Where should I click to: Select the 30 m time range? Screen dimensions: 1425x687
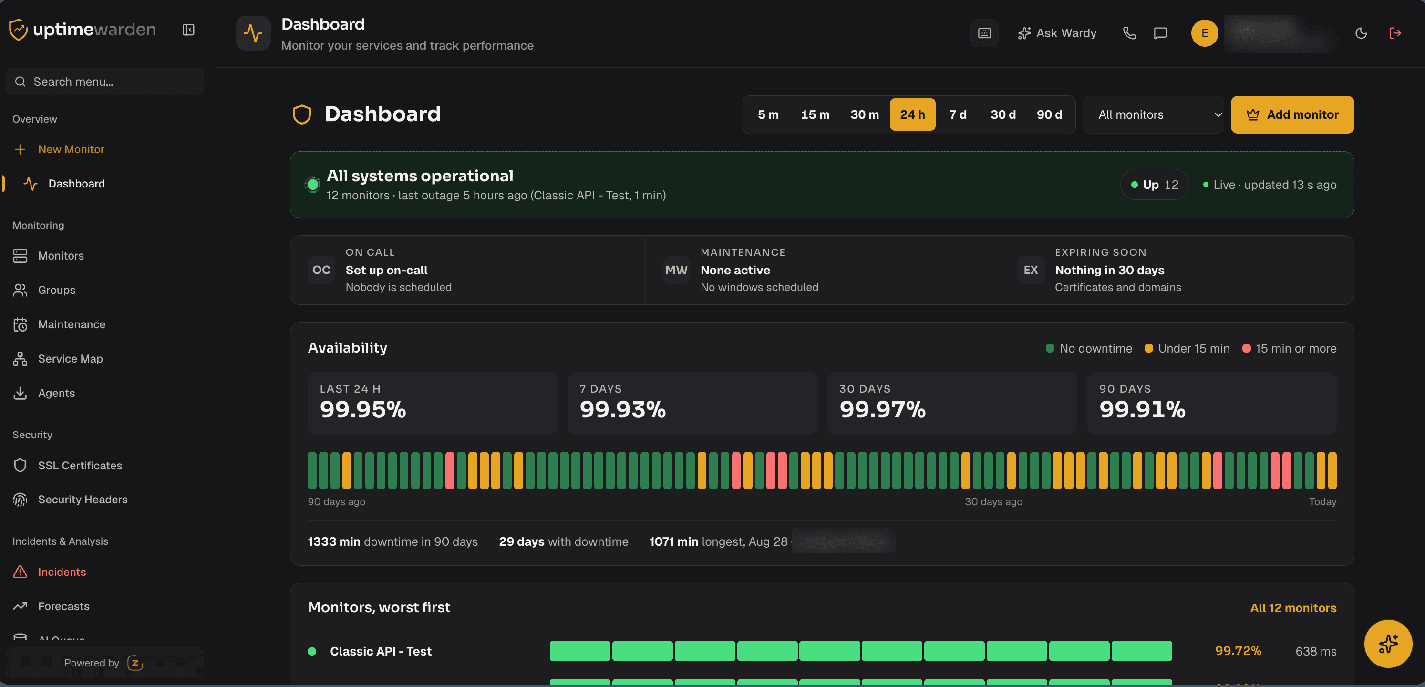pyautogui.click(x=864, y=114)
